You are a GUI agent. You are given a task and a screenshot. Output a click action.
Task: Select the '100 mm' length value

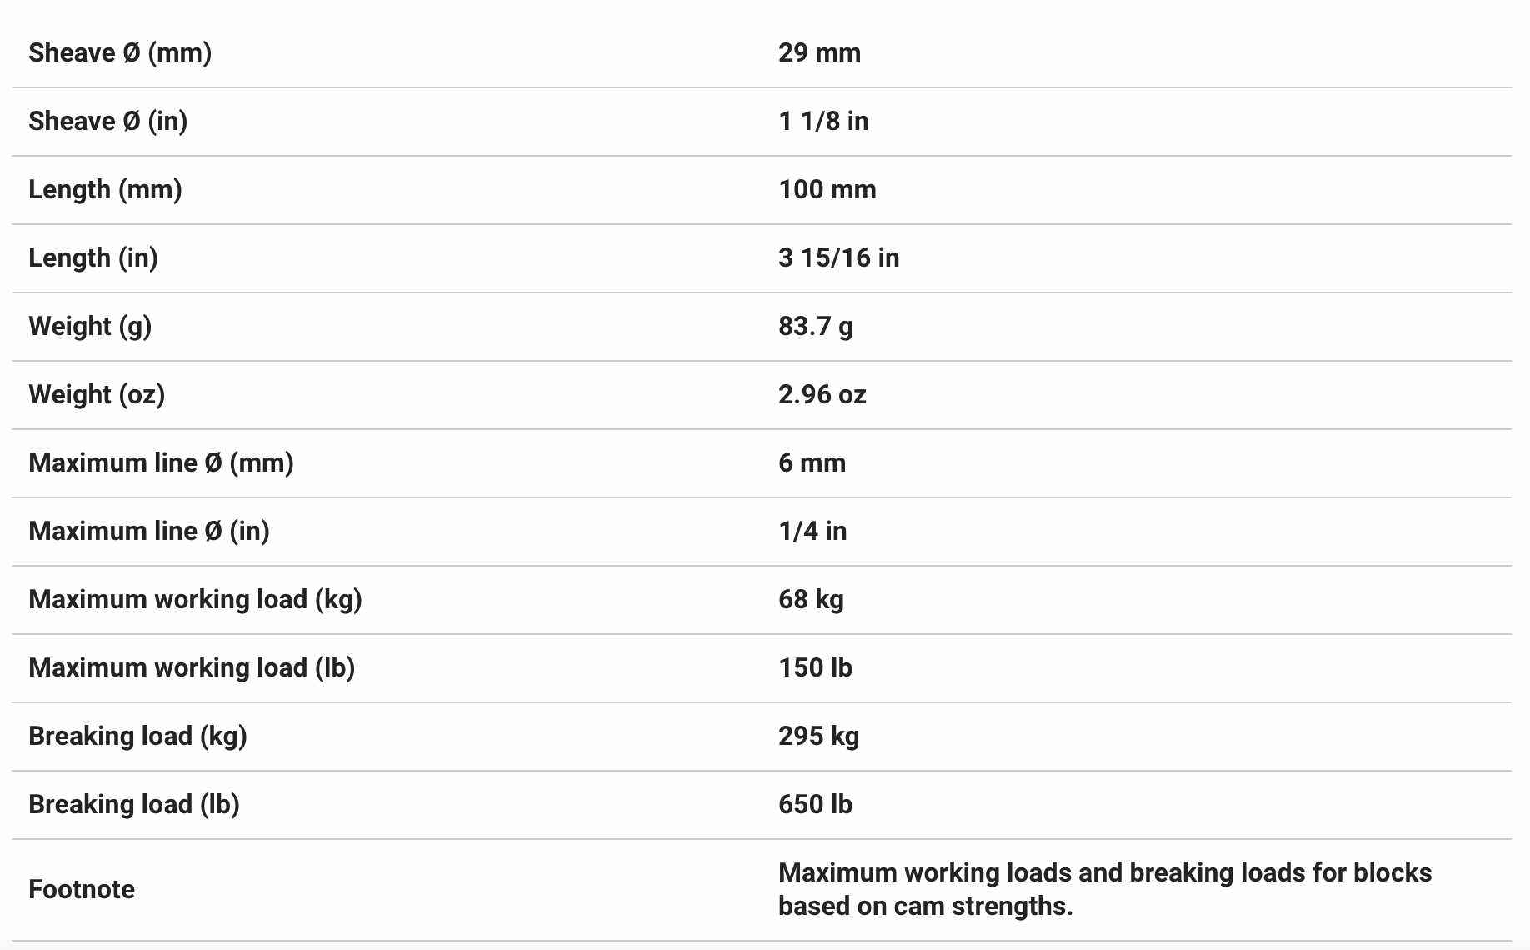click(x=827, y=189)
